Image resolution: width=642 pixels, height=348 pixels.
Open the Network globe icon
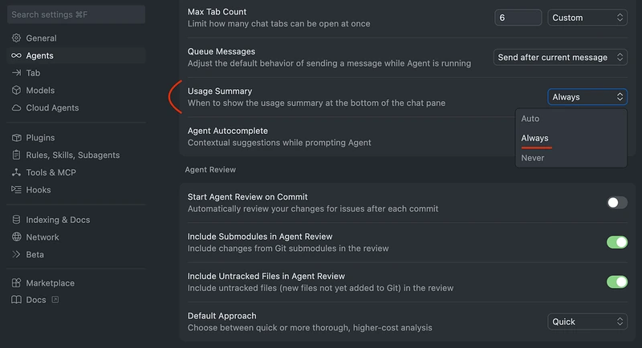tap(16, 237)
